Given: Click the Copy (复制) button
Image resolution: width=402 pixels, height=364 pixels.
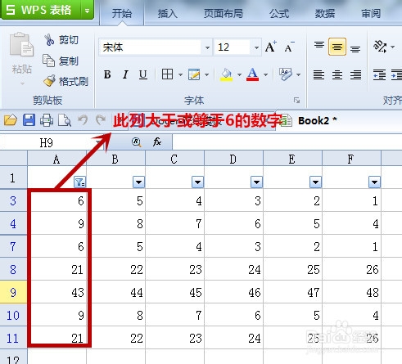Looking at the screenshot, I should point(61,61).
